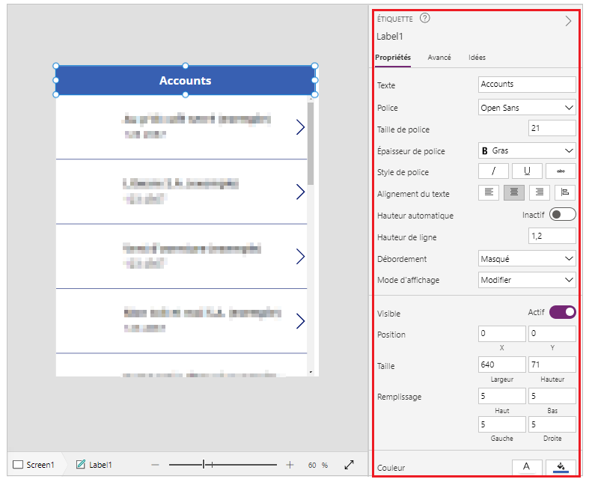
Task: Toggle italic font style
Action: click(x=493, y=171)
